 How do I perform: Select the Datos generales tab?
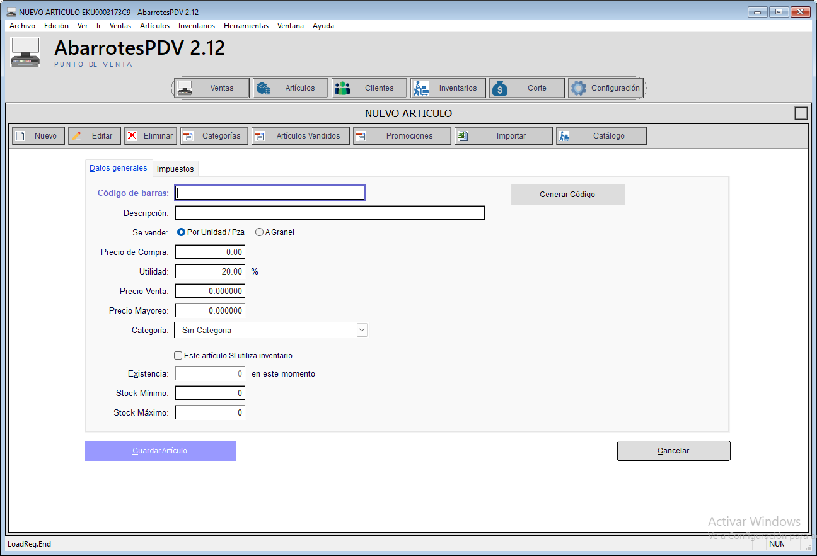coord(119,168)
